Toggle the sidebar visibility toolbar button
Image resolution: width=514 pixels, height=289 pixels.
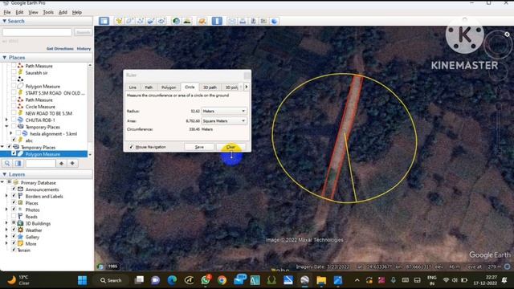coord(104,21)
